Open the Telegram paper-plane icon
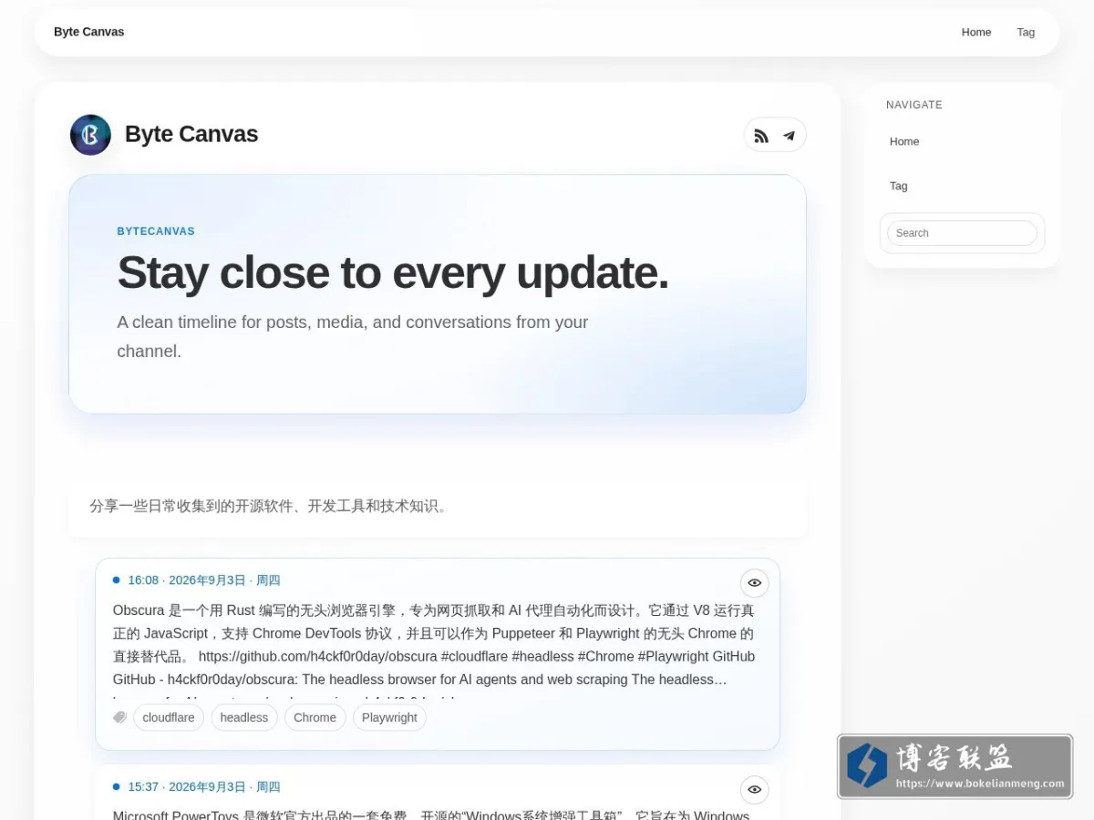This screenshot has width=1094, height=820. (x=789, y=136)
